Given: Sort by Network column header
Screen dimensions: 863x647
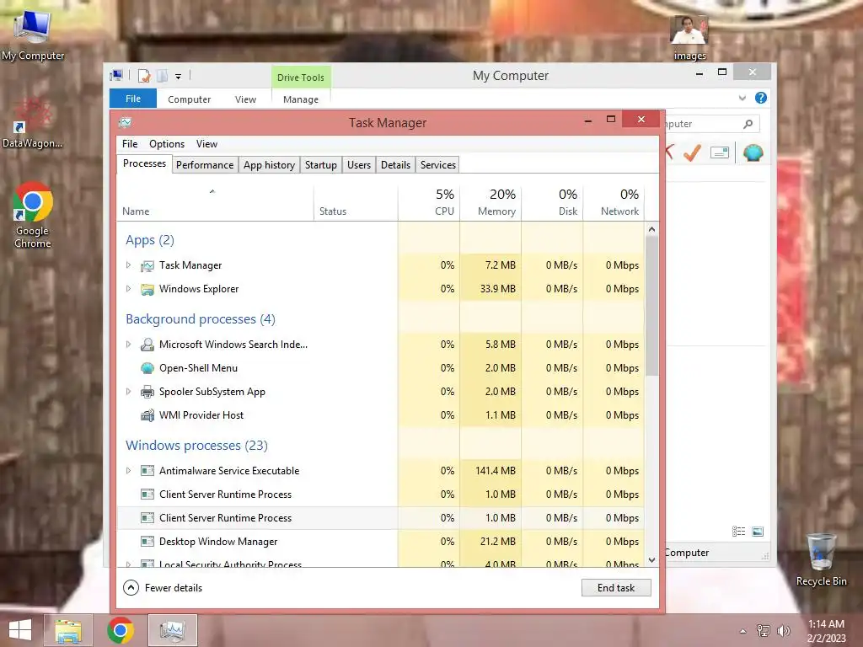Looking at the screenshot, I should [x=614, y=202].
